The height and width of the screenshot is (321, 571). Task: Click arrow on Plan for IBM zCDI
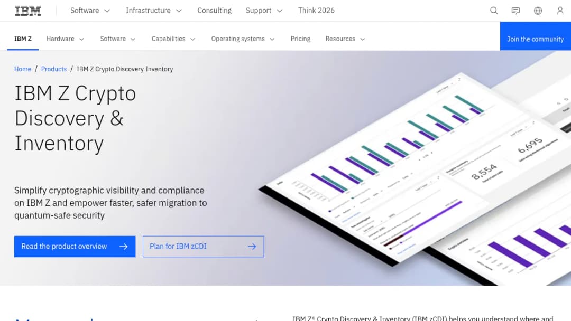(252, 247)
